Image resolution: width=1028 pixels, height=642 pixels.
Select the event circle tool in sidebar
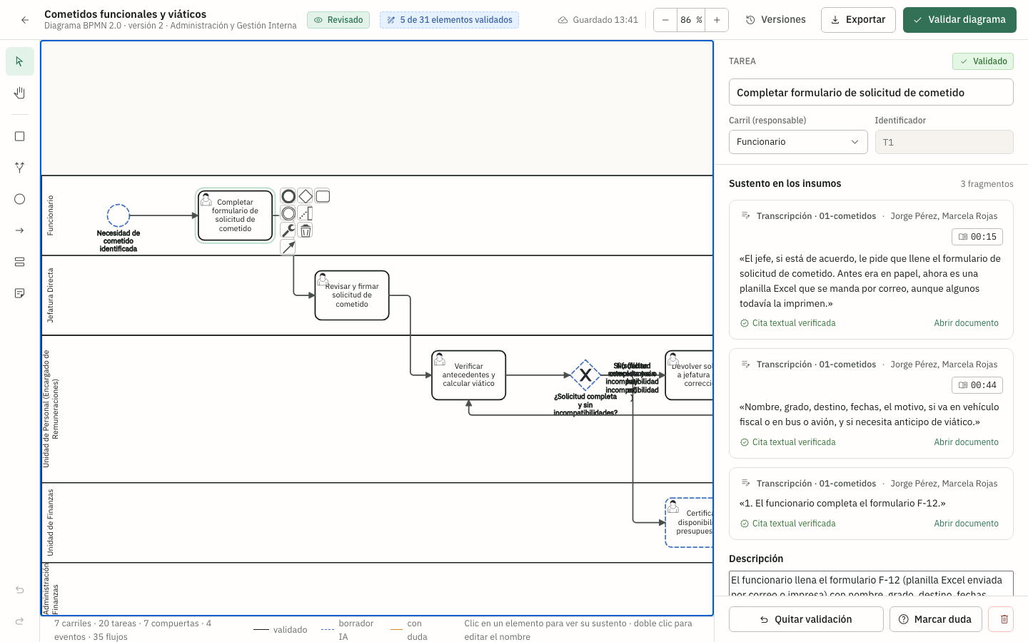(x=20, y=199)
